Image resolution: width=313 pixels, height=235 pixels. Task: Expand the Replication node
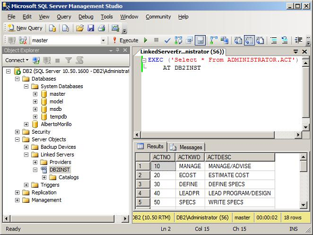click(17, 193)
